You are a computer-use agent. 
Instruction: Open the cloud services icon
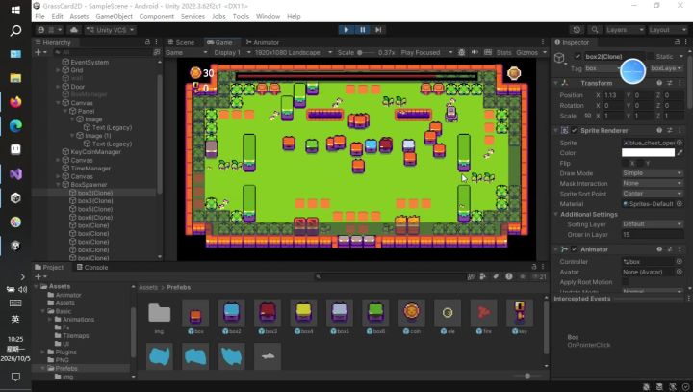(x=74, y=30)
